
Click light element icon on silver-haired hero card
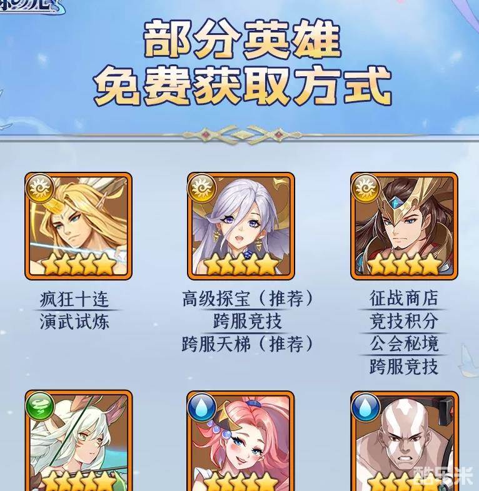202,188
